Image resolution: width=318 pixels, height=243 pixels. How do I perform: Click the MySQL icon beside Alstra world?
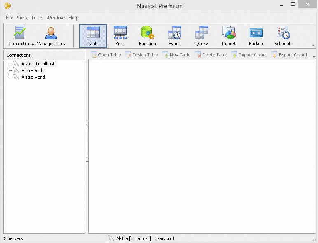pyautogui.click(x=16, y=77)
